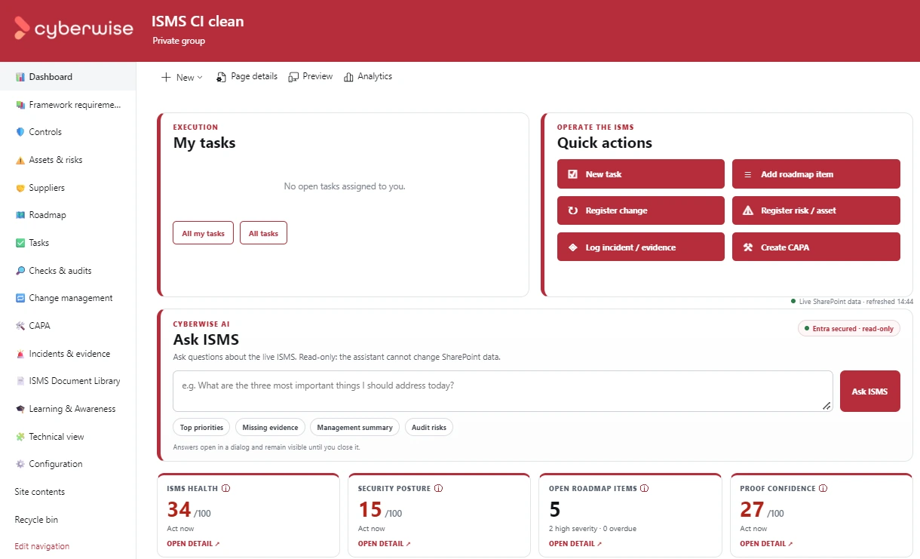Click the Create CAPA button
The image size is (920, 559).
coord(816,247)
